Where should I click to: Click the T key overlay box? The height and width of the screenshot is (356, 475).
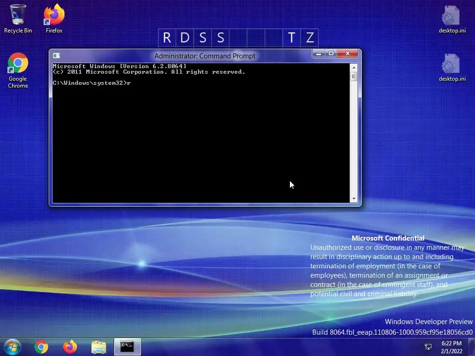pos(291,38)
